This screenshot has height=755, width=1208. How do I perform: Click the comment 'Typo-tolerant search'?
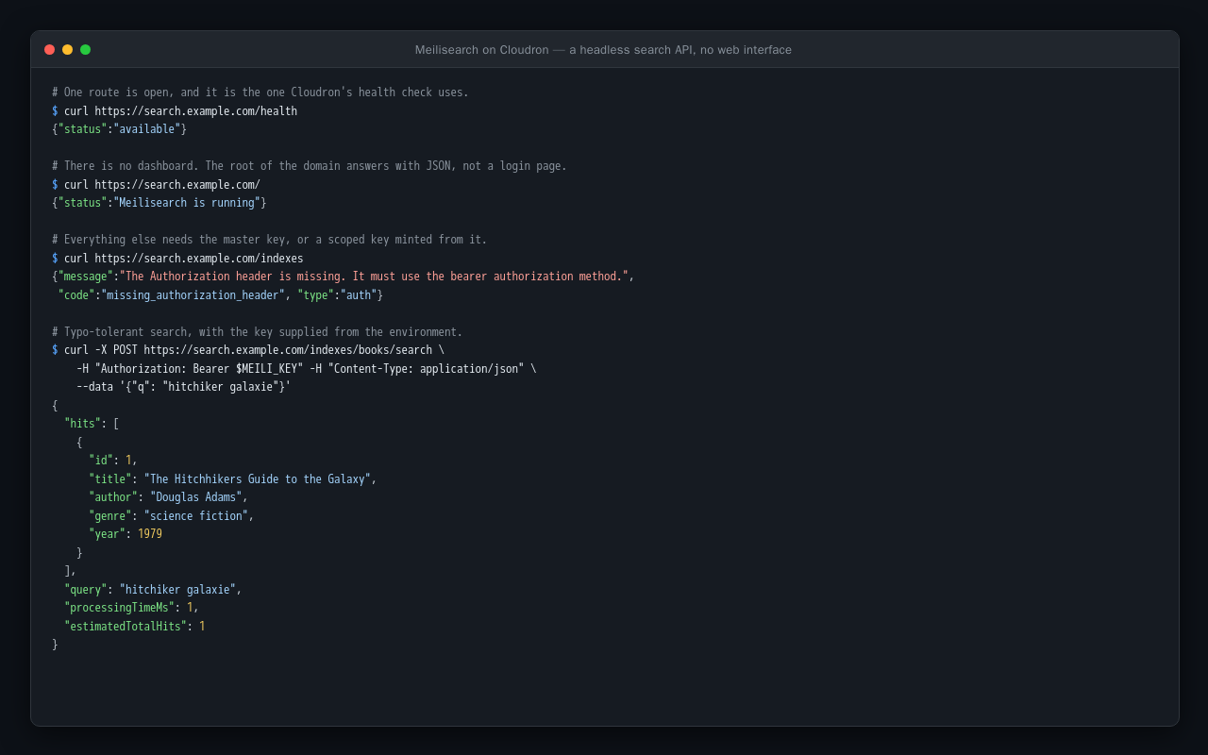pos(126,332)
